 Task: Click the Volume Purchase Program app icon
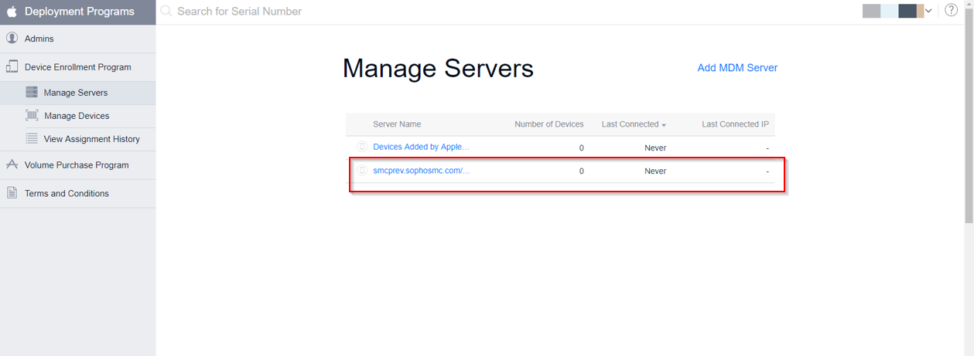click(12, 165)
